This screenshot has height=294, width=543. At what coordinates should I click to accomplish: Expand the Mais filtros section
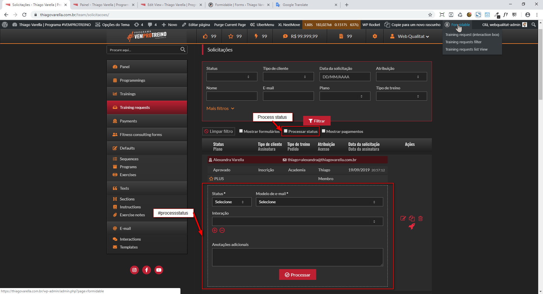[220, 109]
